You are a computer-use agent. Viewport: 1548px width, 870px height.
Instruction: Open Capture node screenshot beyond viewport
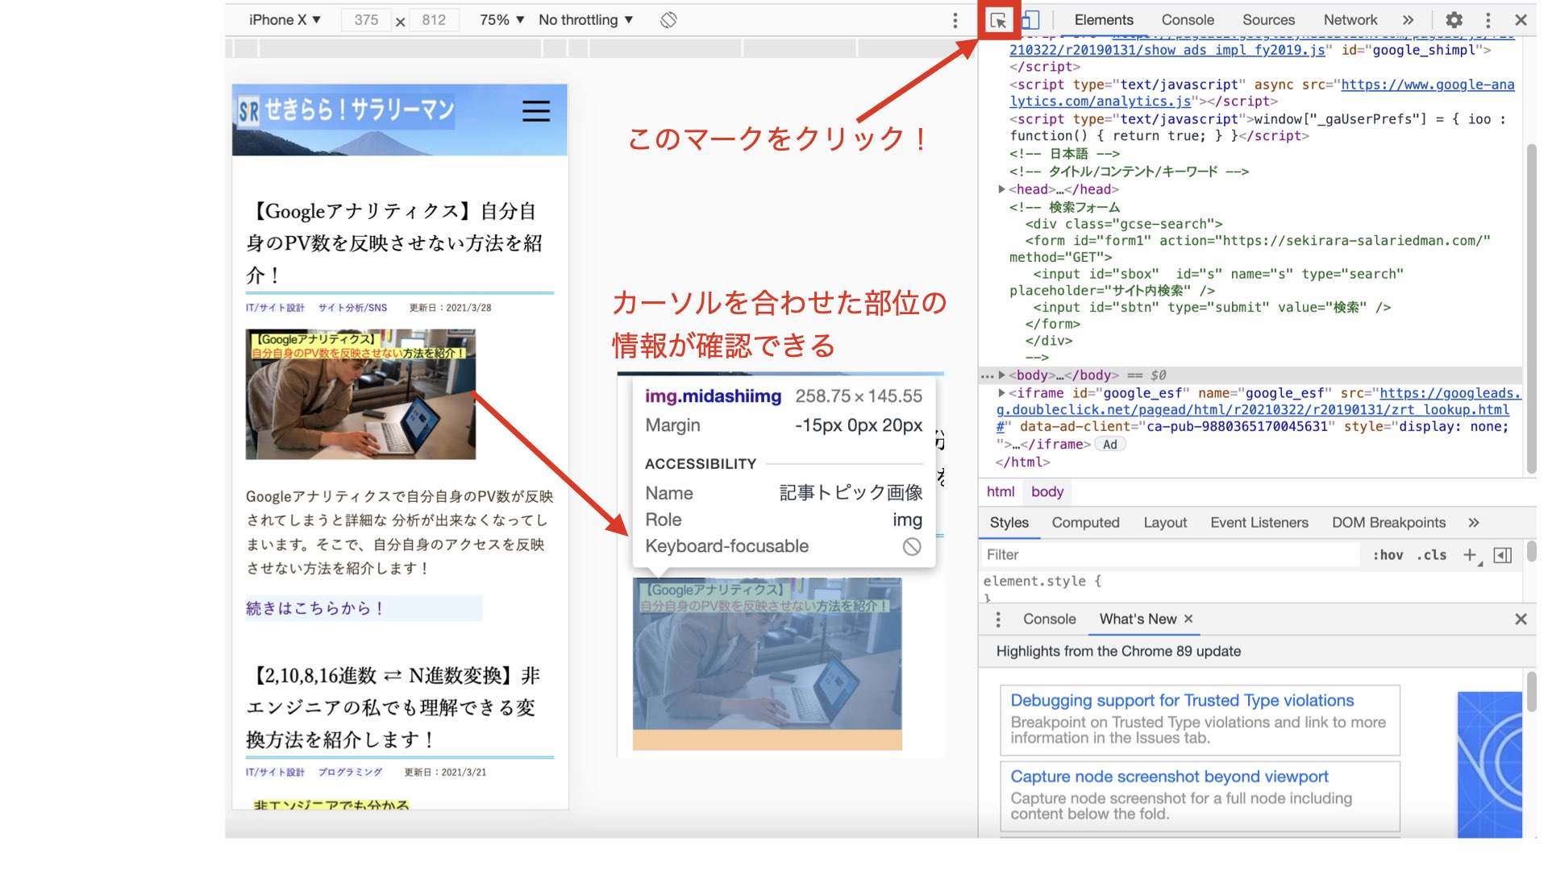coord(1169,777)
